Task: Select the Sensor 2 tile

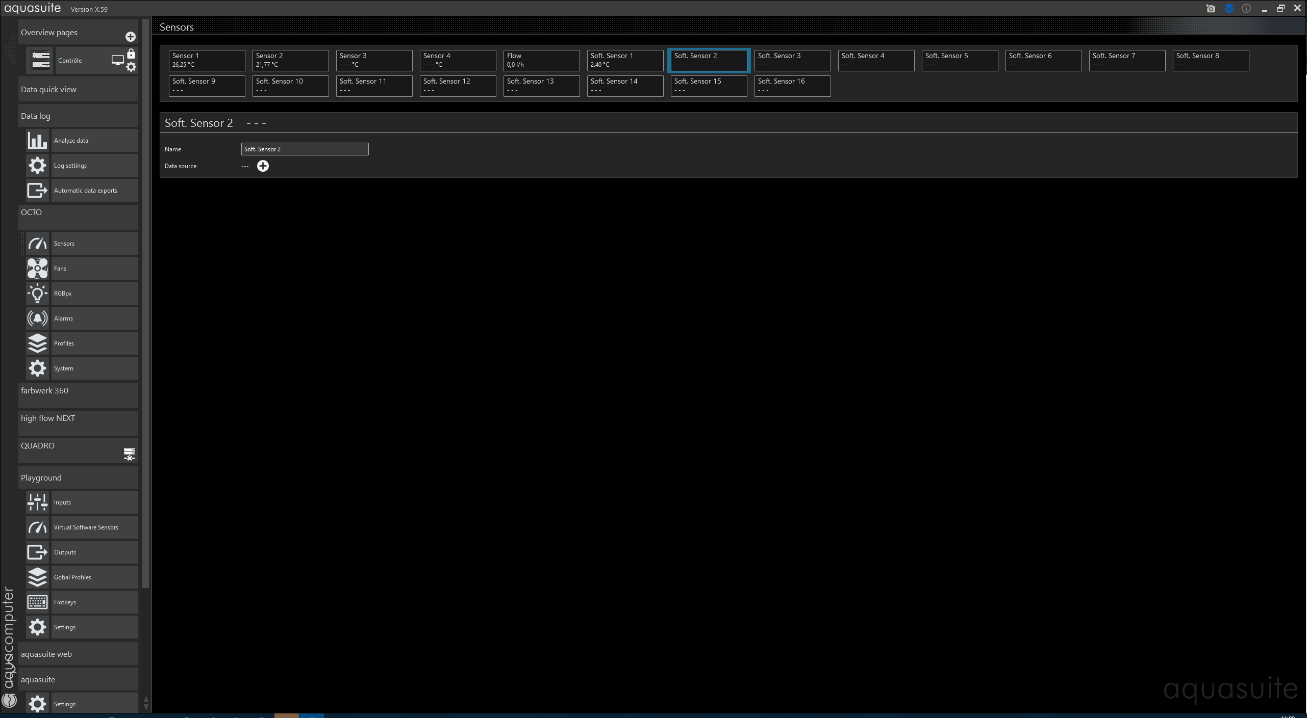Action: pyautogui.click(x=290, y=60)
